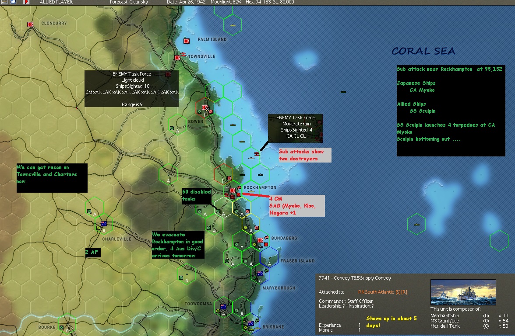Select the Japanese rising-sun flag at Rockhampton

pyautogui.click(x=233, y=191)
